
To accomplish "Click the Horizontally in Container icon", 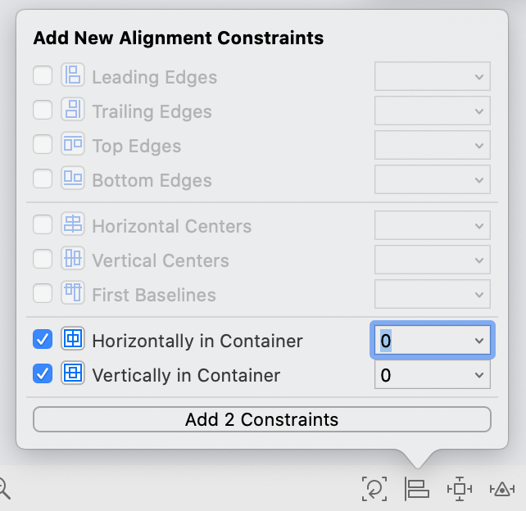I will click(73, 340).
